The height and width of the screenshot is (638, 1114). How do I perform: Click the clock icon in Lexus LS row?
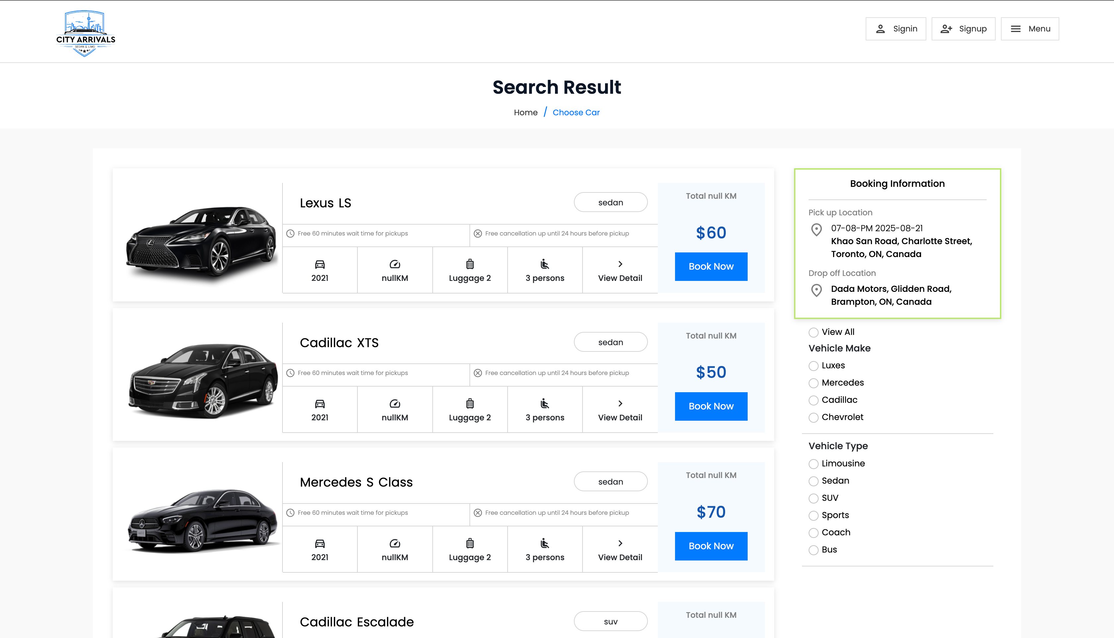(290, 234)
